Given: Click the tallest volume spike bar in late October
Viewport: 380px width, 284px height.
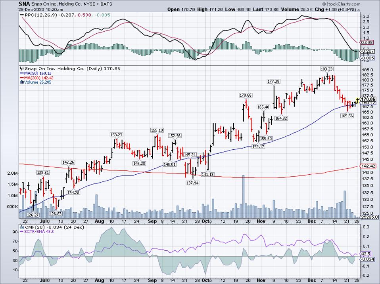Looking at the screenshot, I should point(244,196).
